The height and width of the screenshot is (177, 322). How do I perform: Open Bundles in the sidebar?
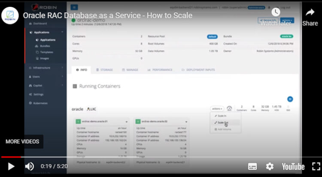click(43, 46)
